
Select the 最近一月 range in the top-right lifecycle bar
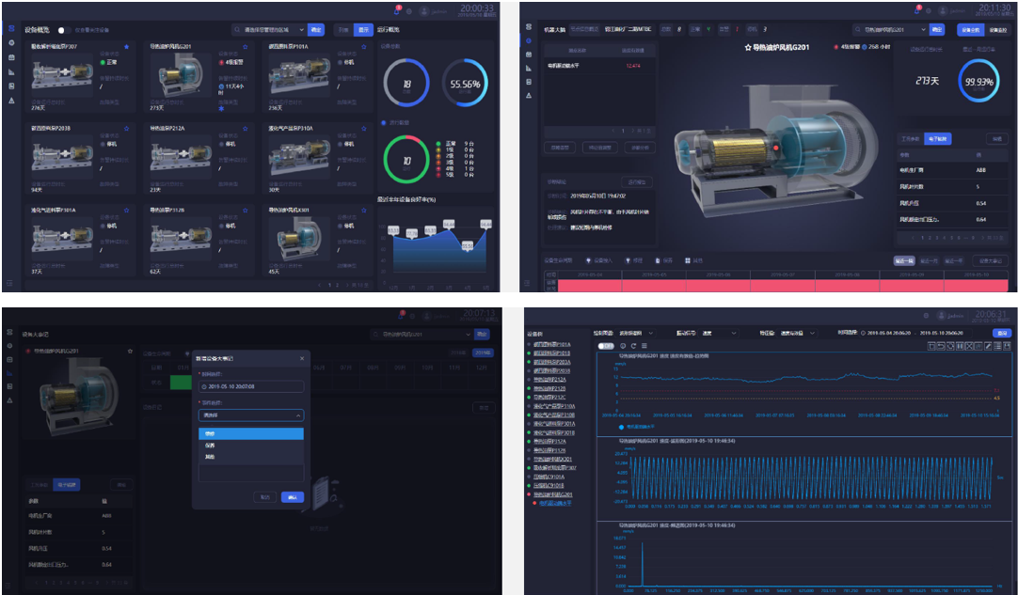pyautogui.click(x=929, y=260)
